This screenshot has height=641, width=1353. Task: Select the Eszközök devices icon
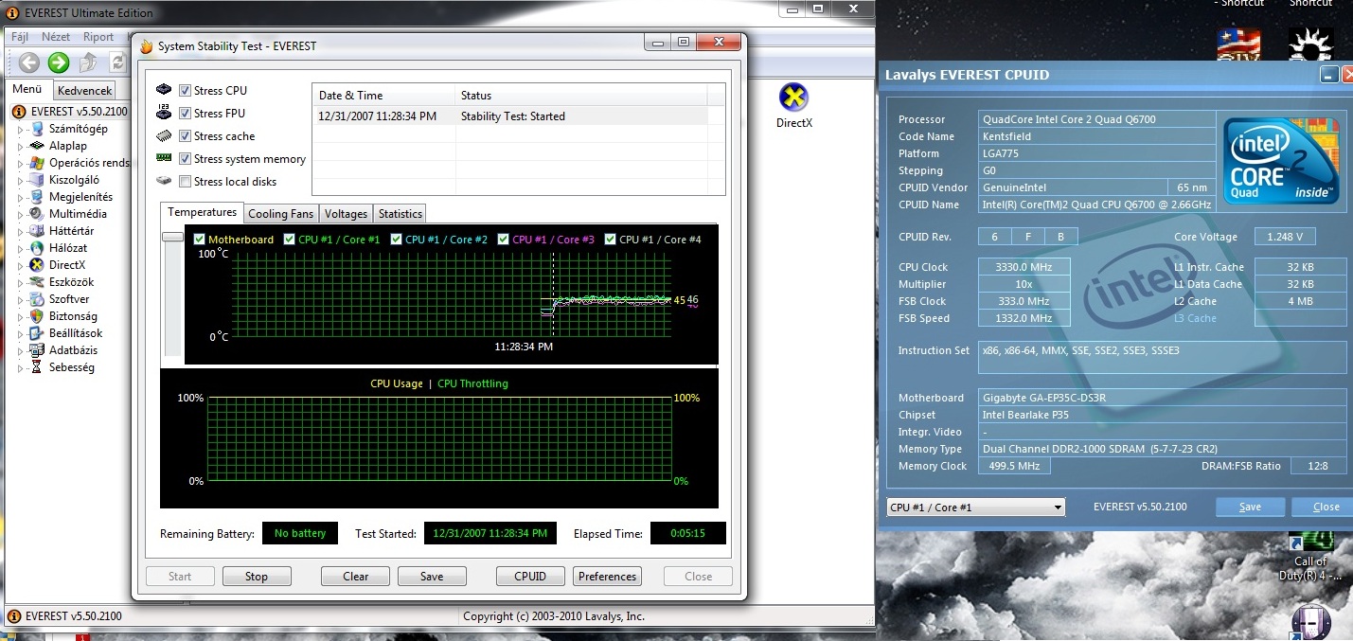click(37, 282)
